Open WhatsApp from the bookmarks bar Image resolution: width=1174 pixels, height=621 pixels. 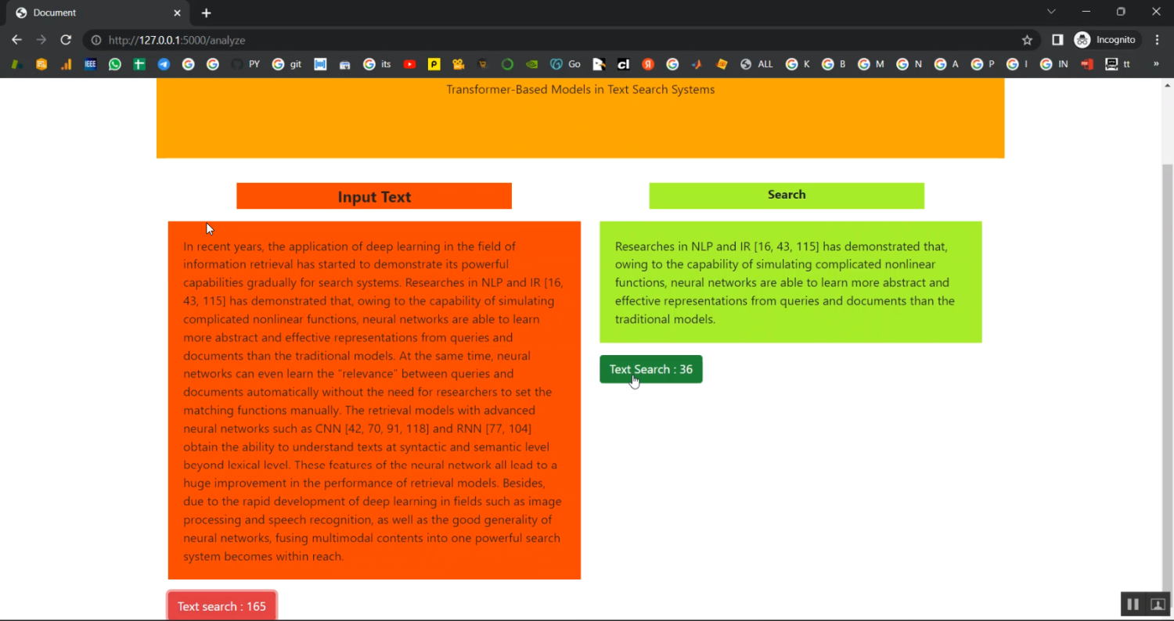pos(114,64)
